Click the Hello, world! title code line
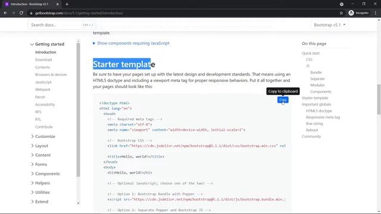381x214 pixels. click(x=136, y=156)
